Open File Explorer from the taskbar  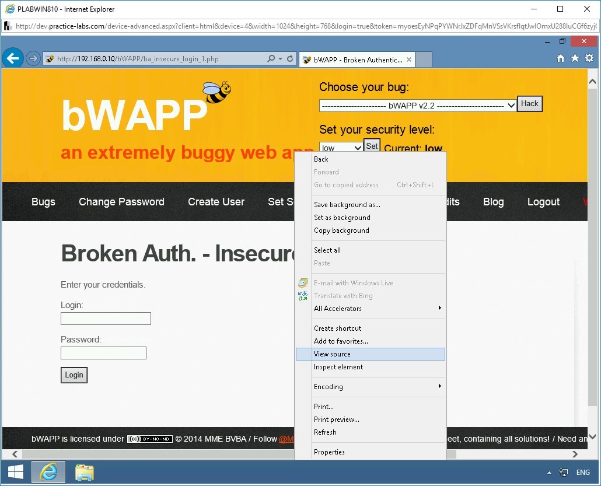click(84, 472)
